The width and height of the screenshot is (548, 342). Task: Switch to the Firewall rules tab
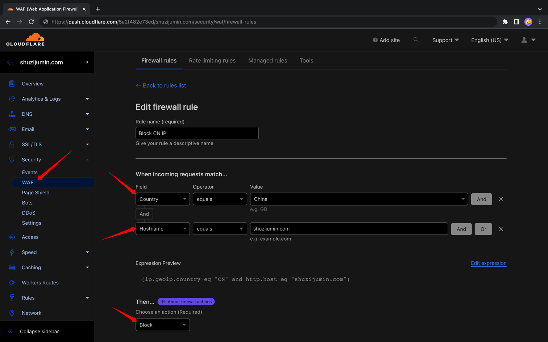click(159, 60)
